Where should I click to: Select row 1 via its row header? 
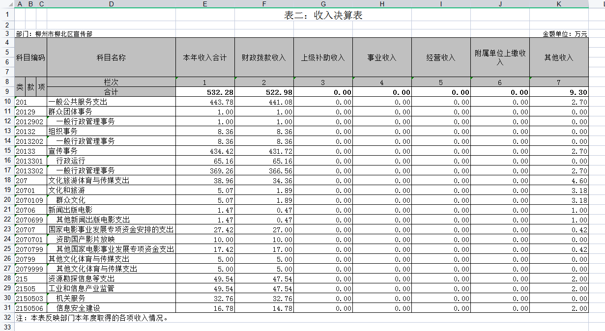7,15
